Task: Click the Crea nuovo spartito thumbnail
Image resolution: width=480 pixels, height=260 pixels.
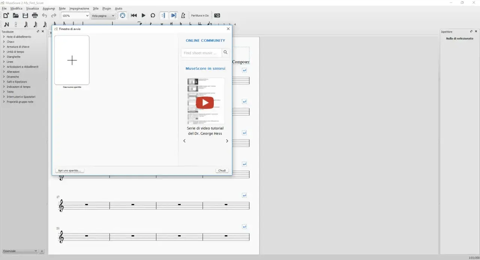Action: [x=72, y=60]
